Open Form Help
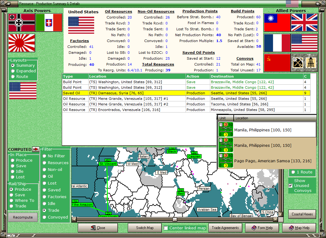Screen dimensions: 326x238 (x=262, y=228)
